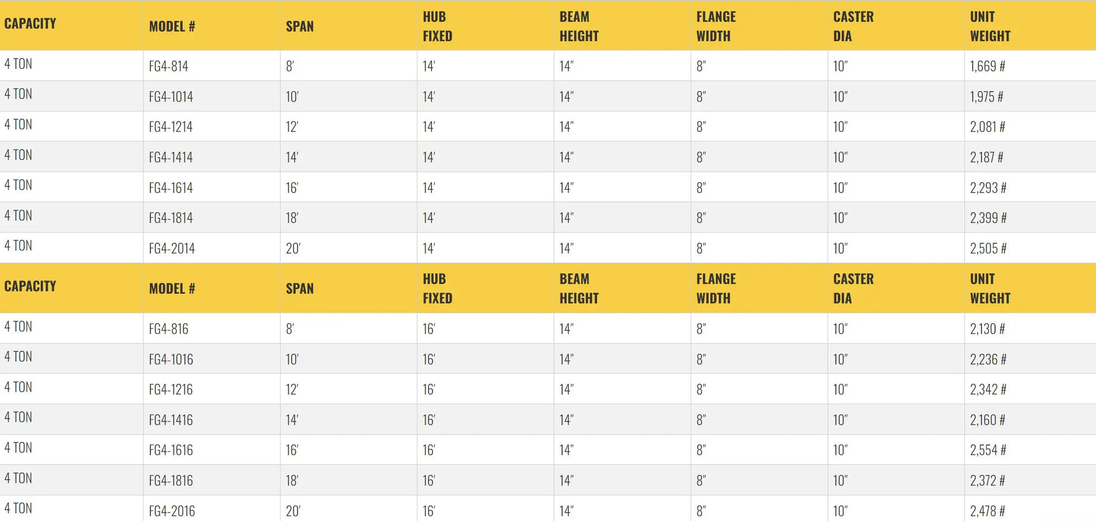Select the 2,130 # weight value

click(x=987, y=329)
